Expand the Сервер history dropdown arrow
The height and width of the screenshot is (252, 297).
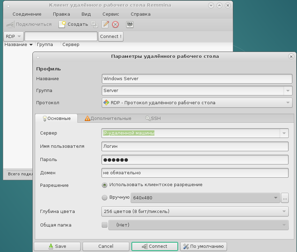(284, 133)
